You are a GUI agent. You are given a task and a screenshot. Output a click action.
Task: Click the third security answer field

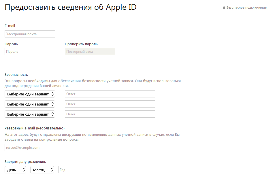pos(110,114)
